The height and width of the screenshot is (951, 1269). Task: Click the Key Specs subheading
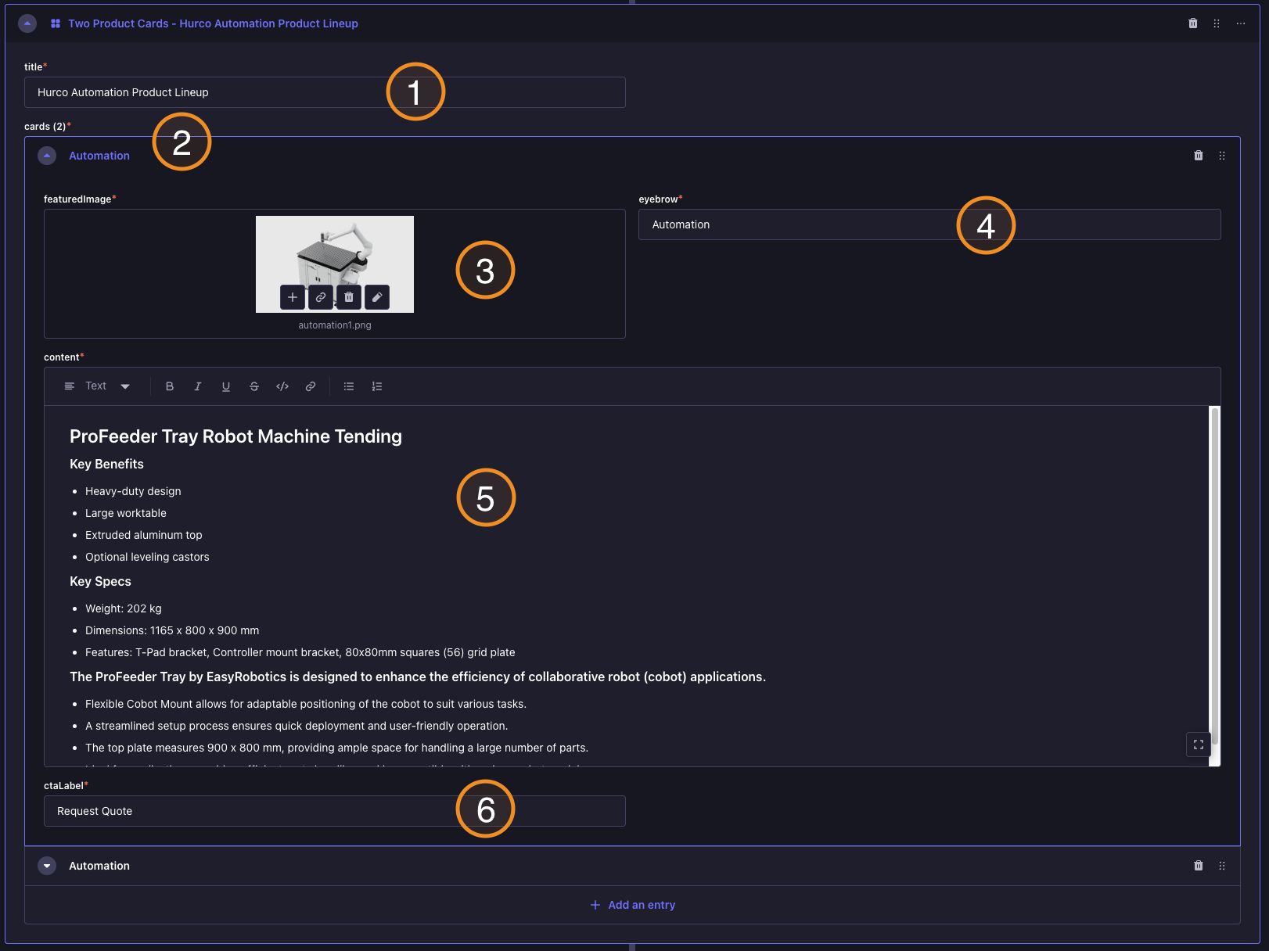[100, 581]
